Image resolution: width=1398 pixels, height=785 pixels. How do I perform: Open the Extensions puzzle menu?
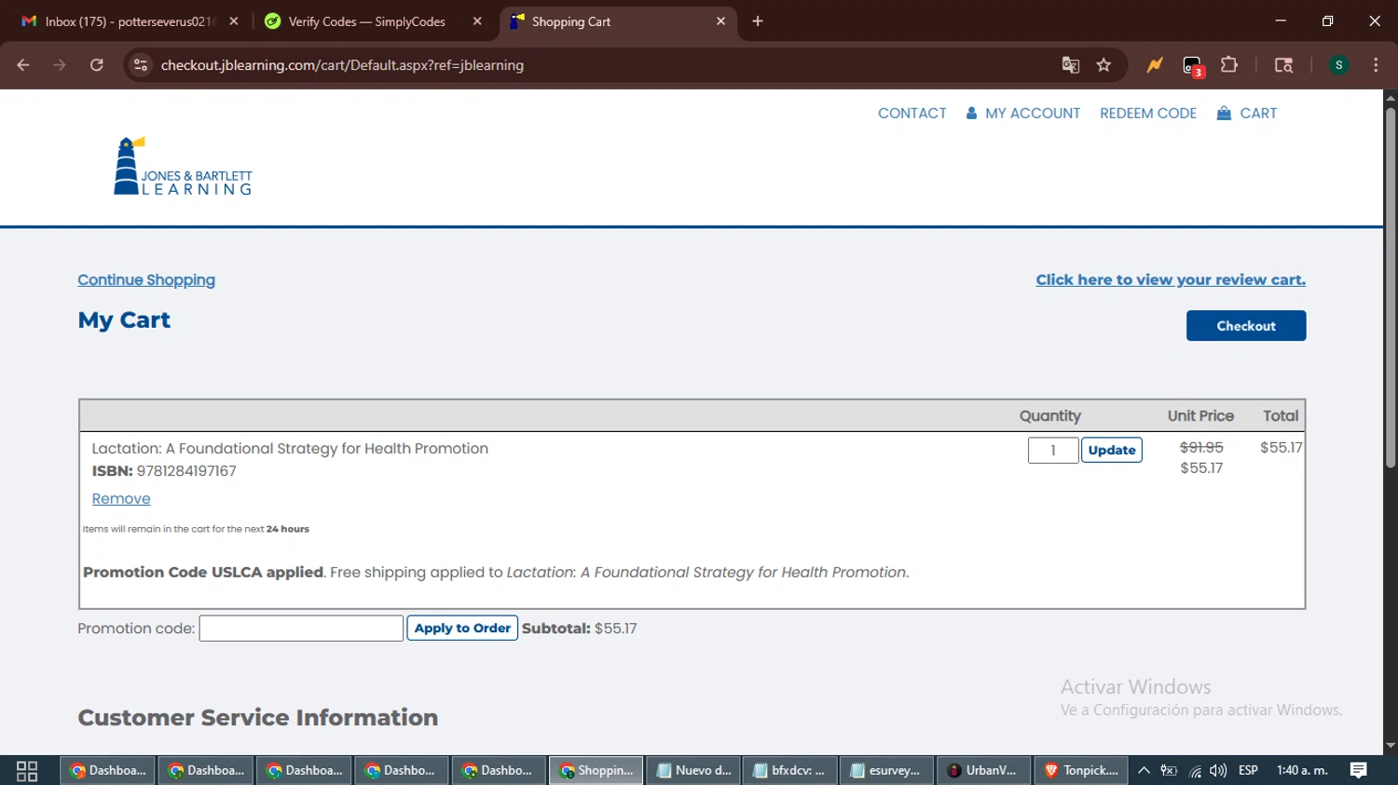tap(1229, 65)
